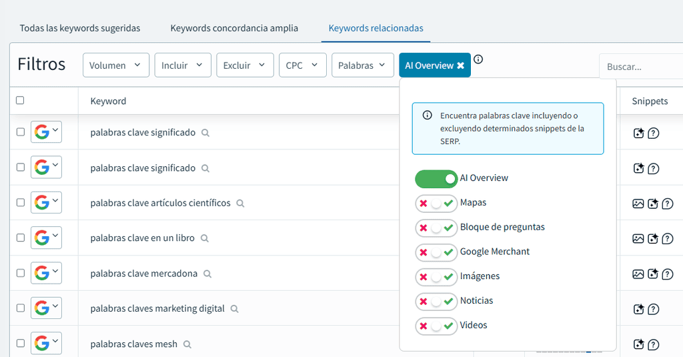The width and height of the screenshot is (683, 357).
Task: Click image snippet icon in en un libro row
Action: point(638,239)
